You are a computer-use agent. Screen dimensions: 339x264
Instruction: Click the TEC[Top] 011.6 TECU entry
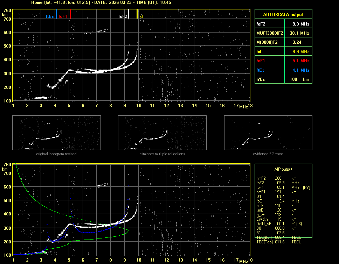coord(279,242)
